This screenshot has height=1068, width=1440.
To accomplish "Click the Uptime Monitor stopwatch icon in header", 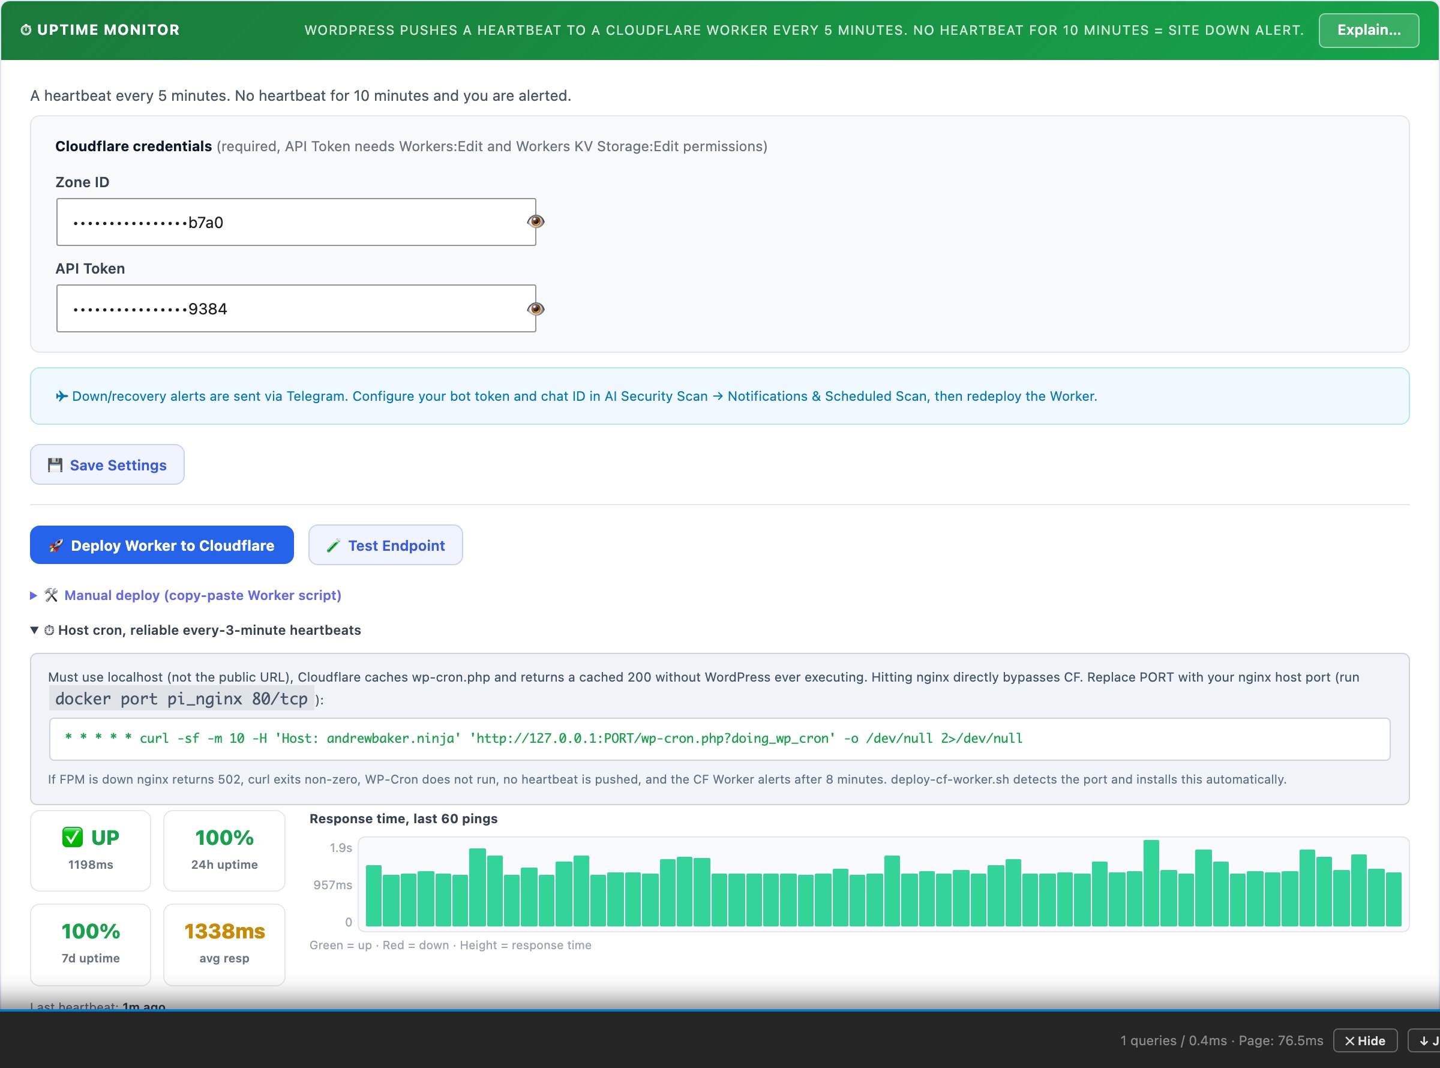I will [x=26, y=30].
